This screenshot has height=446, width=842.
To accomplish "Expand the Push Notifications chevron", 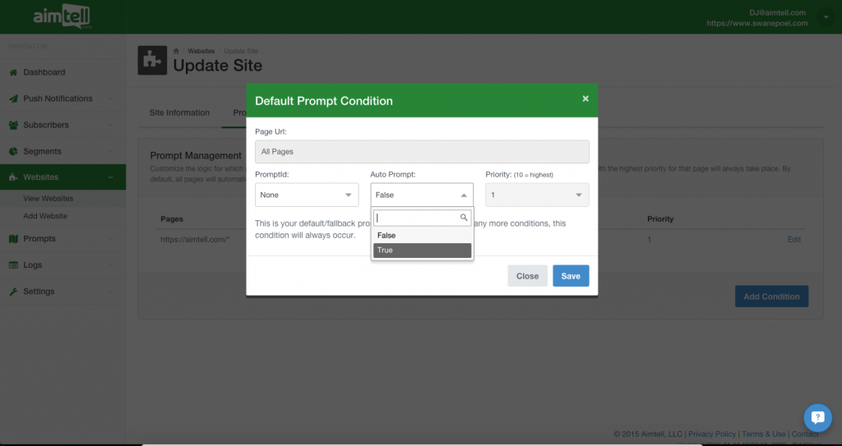I will click(x=109, y=99).
